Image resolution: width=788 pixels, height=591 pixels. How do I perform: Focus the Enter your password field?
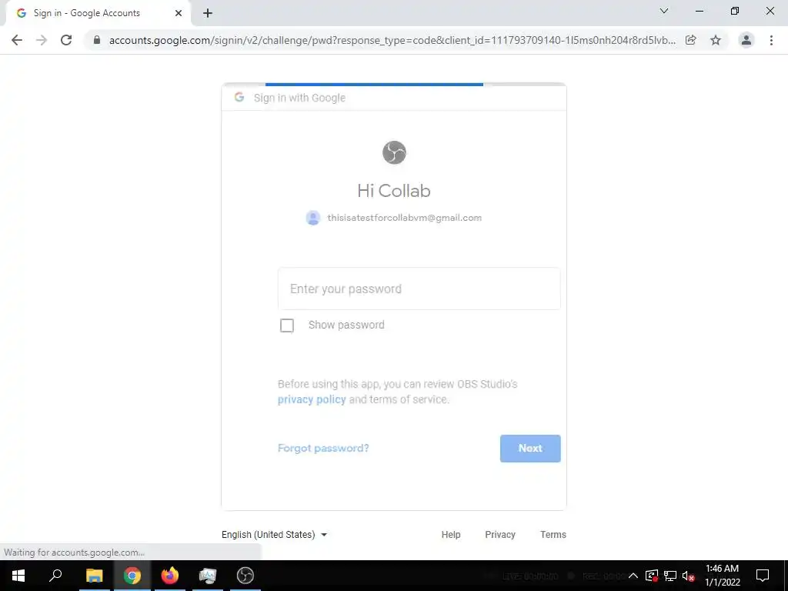419,289
